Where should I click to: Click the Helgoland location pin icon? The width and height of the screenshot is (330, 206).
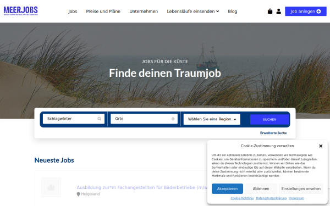78,194
